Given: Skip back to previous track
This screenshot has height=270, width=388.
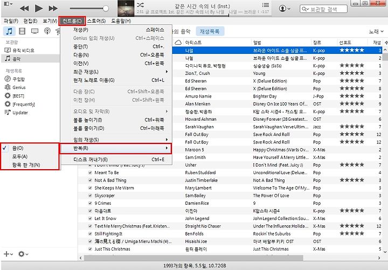Looking at the screenshot, I should pyautogui.click(x=24, y=9).
